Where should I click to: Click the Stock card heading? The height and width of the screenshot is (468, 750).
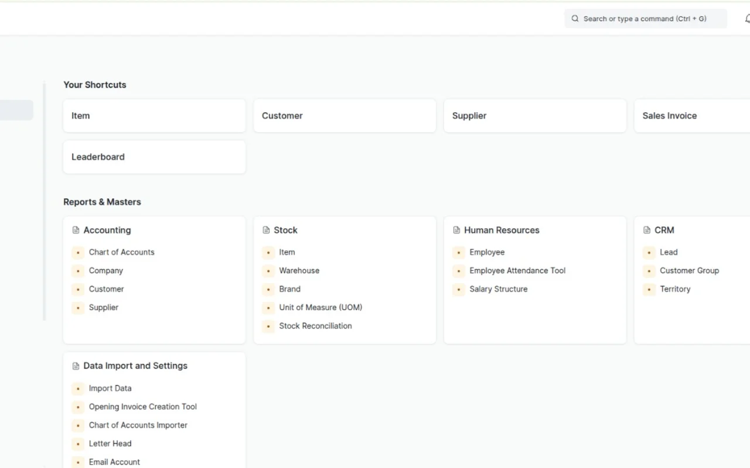[x=285, y=230]
